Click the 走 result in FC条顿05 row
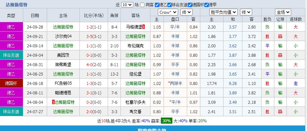Image resolution: width=307 pixels, height=131 pixels. pyautogui.click(x=296, y=83)
